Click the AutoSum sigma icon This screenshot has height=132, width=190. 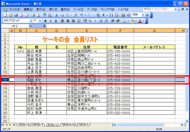(x=104, y=15)
